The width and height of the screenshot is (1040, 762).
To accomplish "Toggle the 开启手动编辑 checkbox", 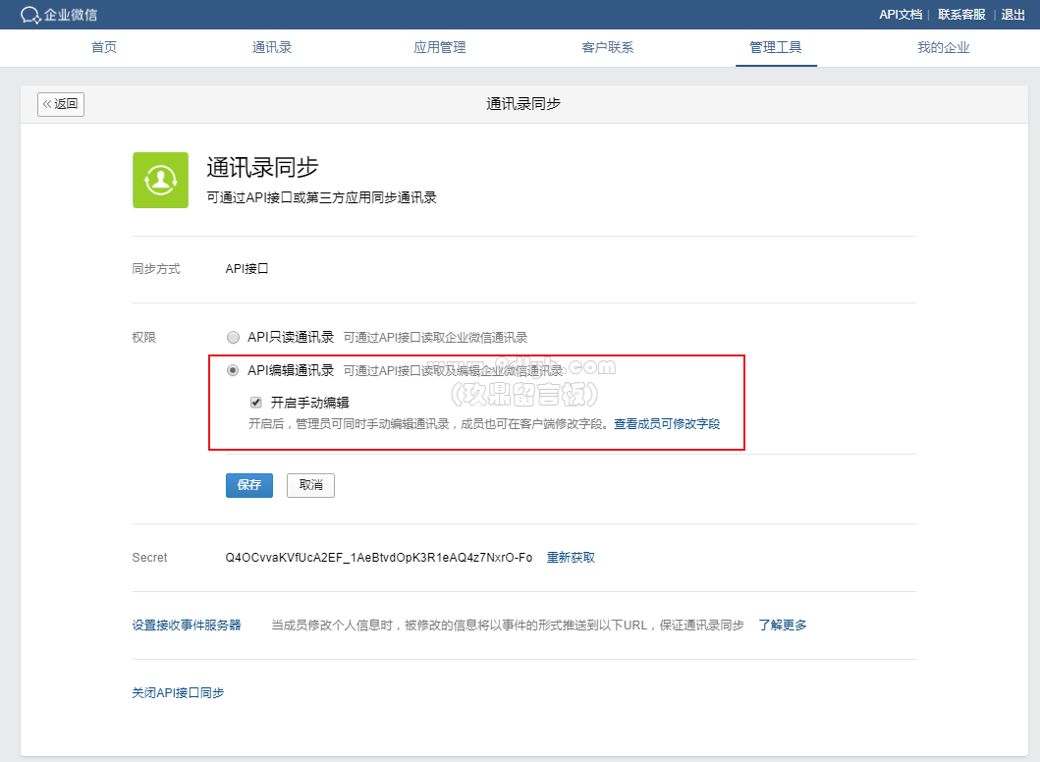I will tap(256, 403).
